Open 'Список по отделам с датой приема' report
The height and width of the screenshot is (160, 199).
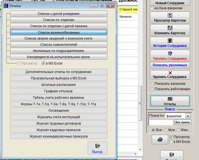(x=59, y=26)
